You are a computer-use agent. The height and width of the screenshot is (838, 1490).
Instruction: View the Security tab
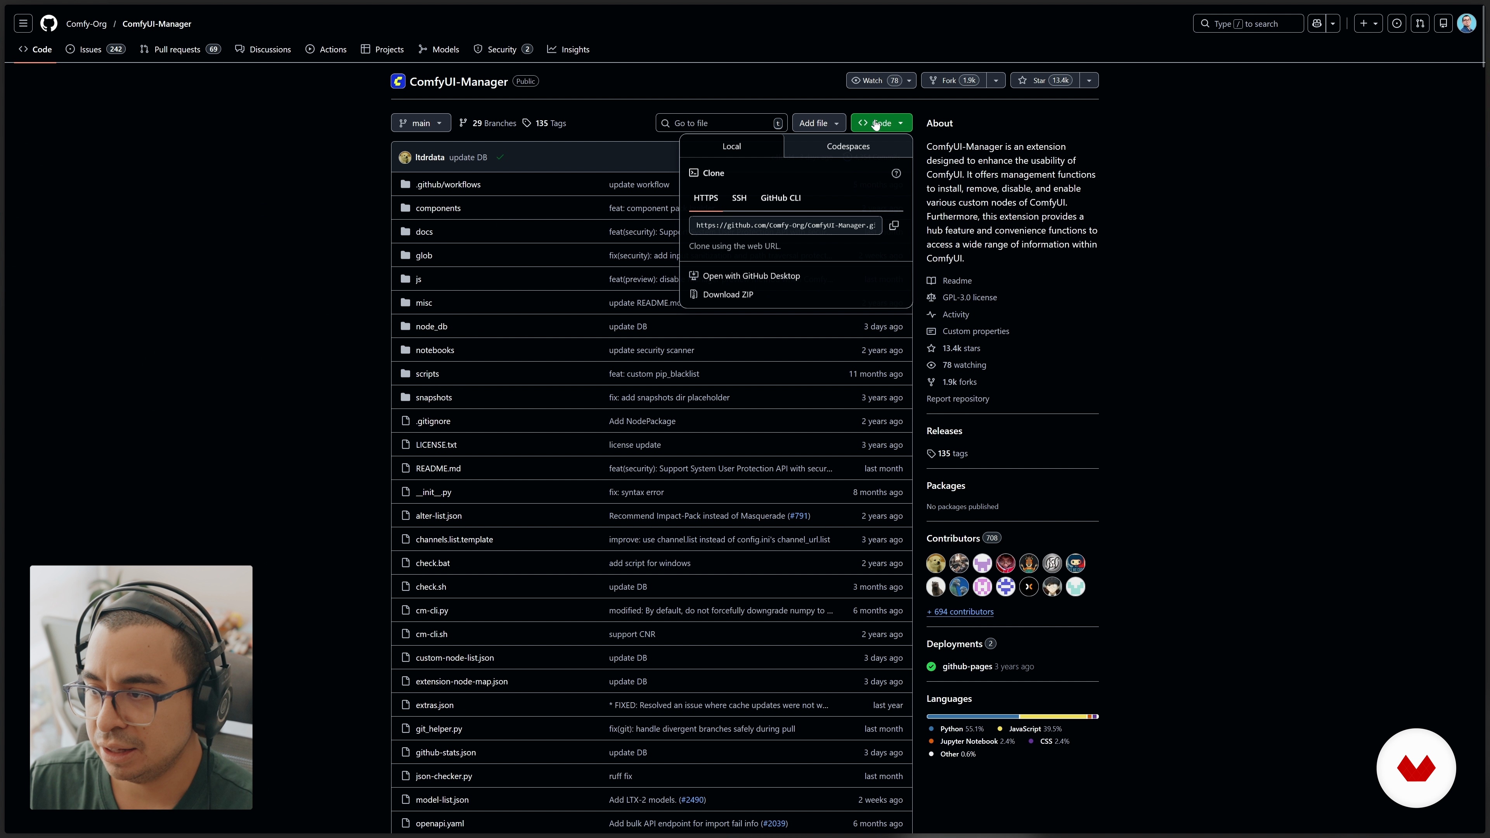click(x=503, y=50)
